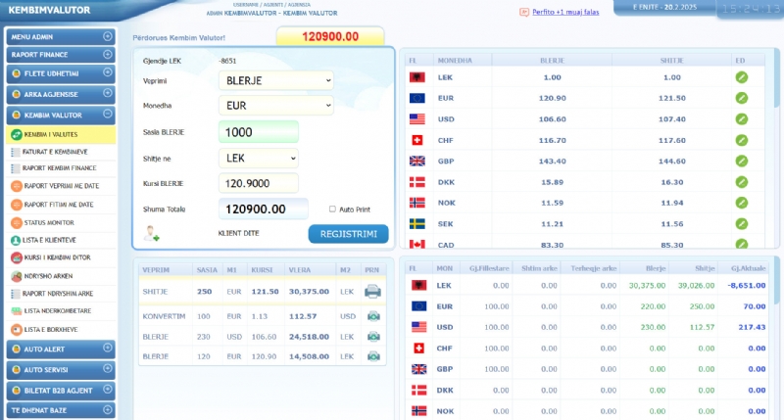
Task: Click the KLIENT DITE label
Action: (x=238, y=233)
